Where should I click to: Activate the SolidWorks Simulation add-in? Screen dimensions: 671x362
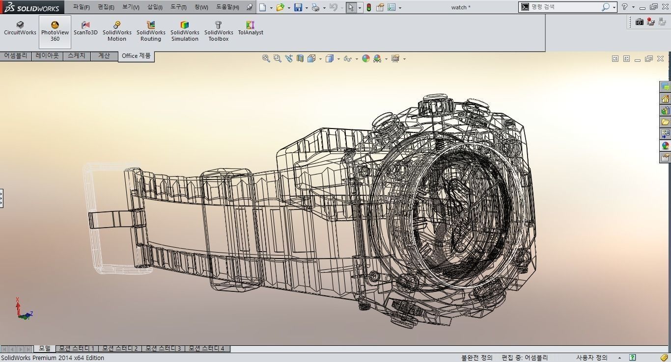point(185,31)
